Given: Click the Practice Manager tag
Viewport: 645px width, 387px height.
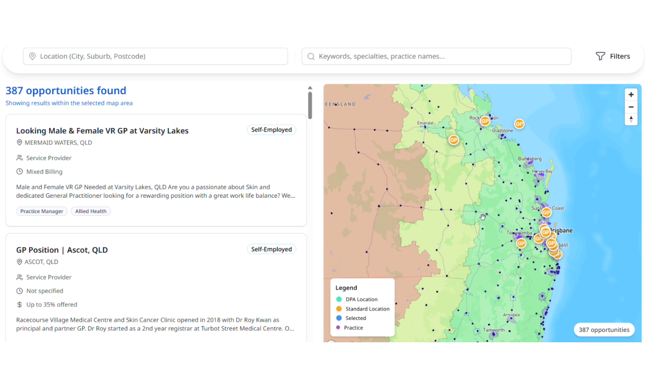Looking at the screenshot, I should click(x=42, y=211).
